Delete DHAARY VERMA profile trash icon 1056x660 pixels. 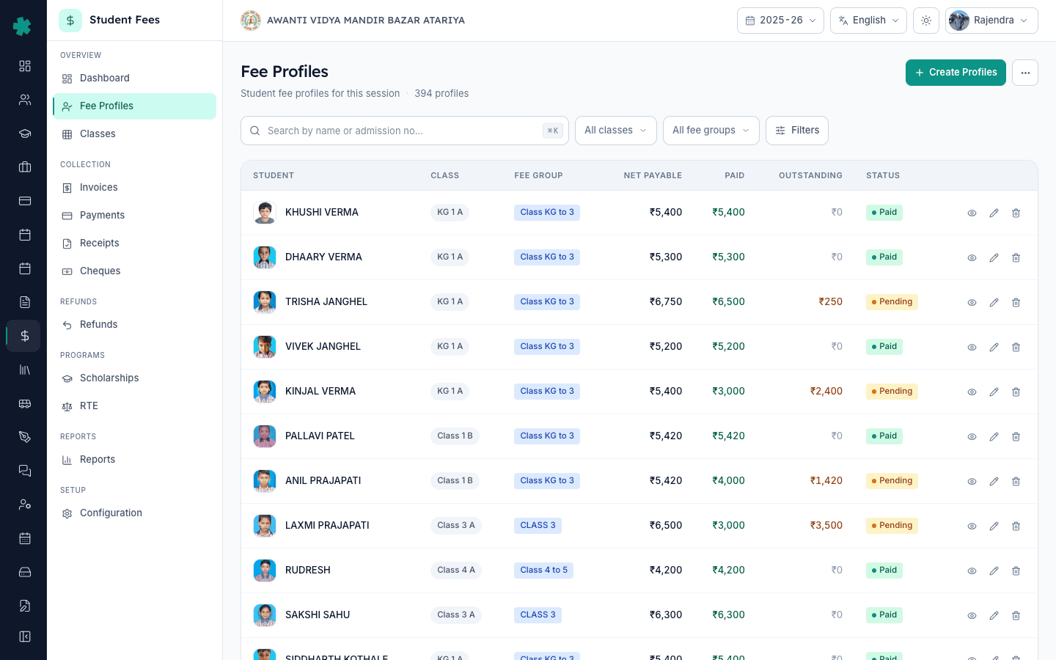click(1016, 257)
